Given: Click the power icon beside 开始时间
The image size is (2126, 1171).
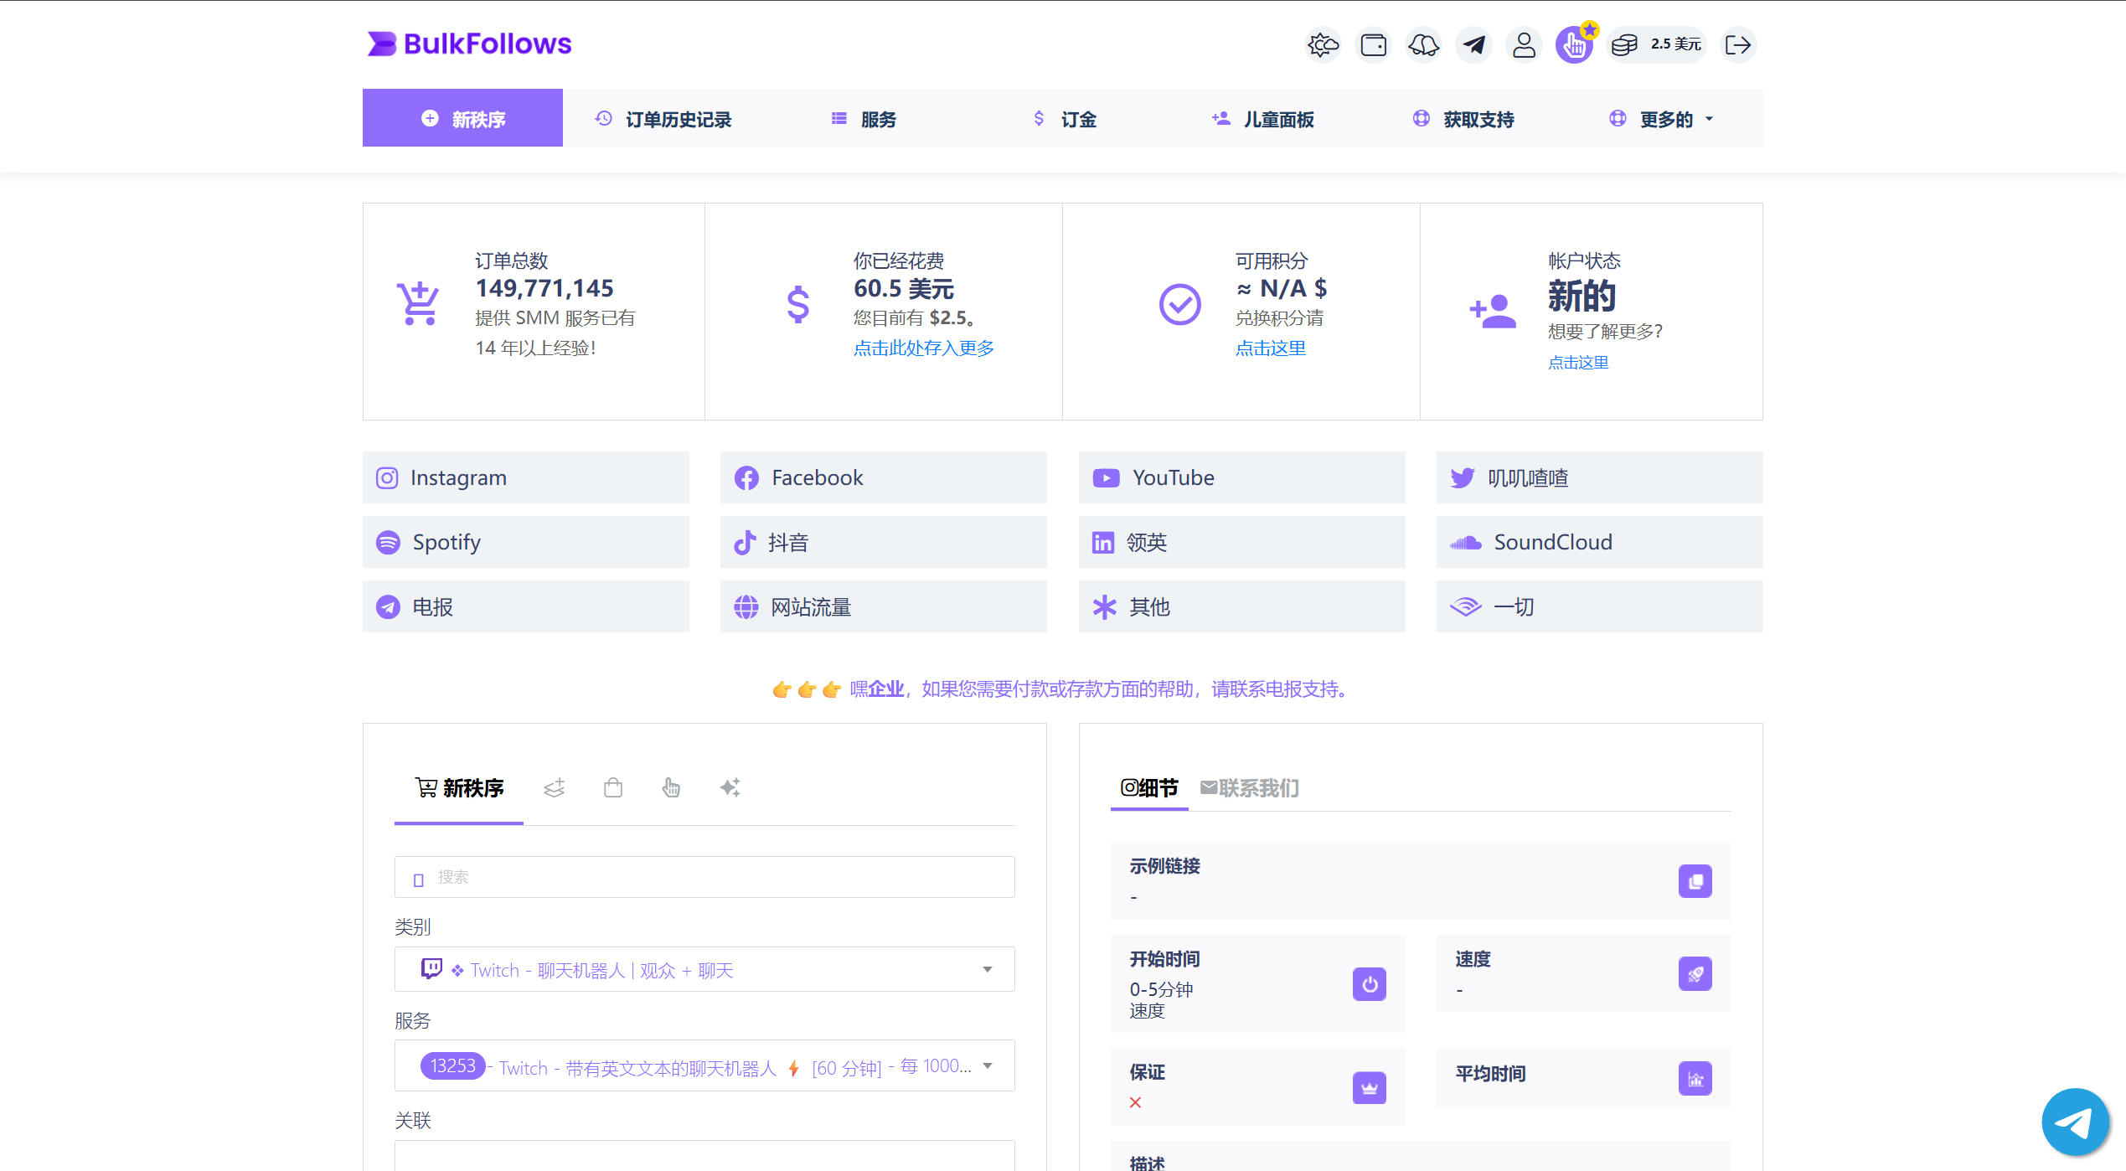Looking at the screenshot, I should pyautogui.click(x=1370, y=984).
